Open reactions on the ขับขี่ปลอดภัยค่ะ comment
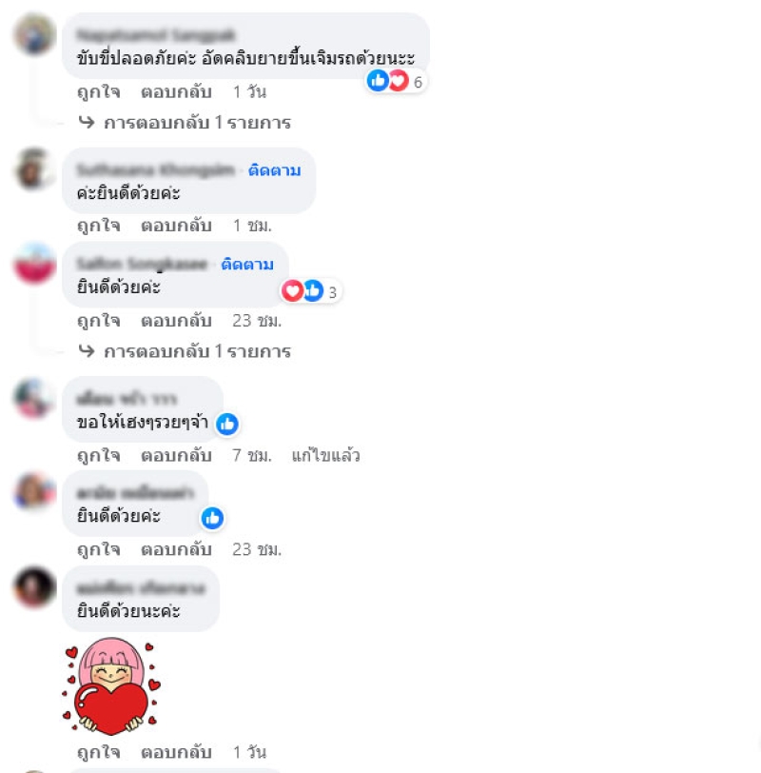The image size is (761, 773). (396, 81)
